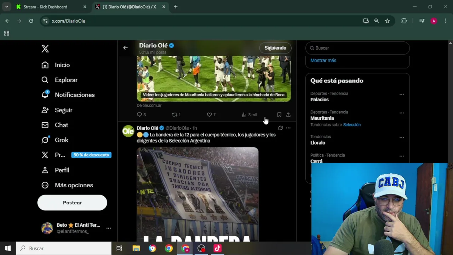
Task: Open options for Mauritania trend
Action: (x=402, y=113)
